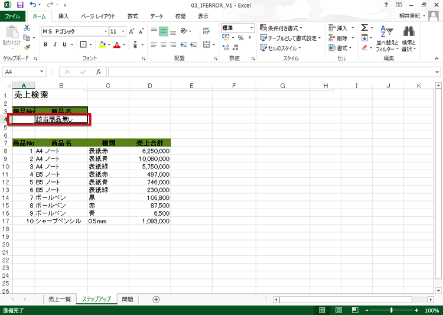Open 条件付き書式 dropdown
This screenshot has width=443, height=315.
click(281, 28)
